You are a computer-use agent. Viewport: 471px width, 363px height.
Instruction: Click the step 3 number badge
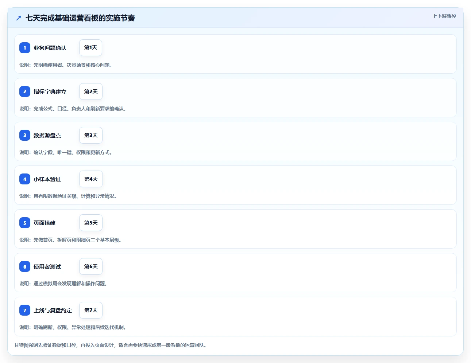(x=25, y=135)
